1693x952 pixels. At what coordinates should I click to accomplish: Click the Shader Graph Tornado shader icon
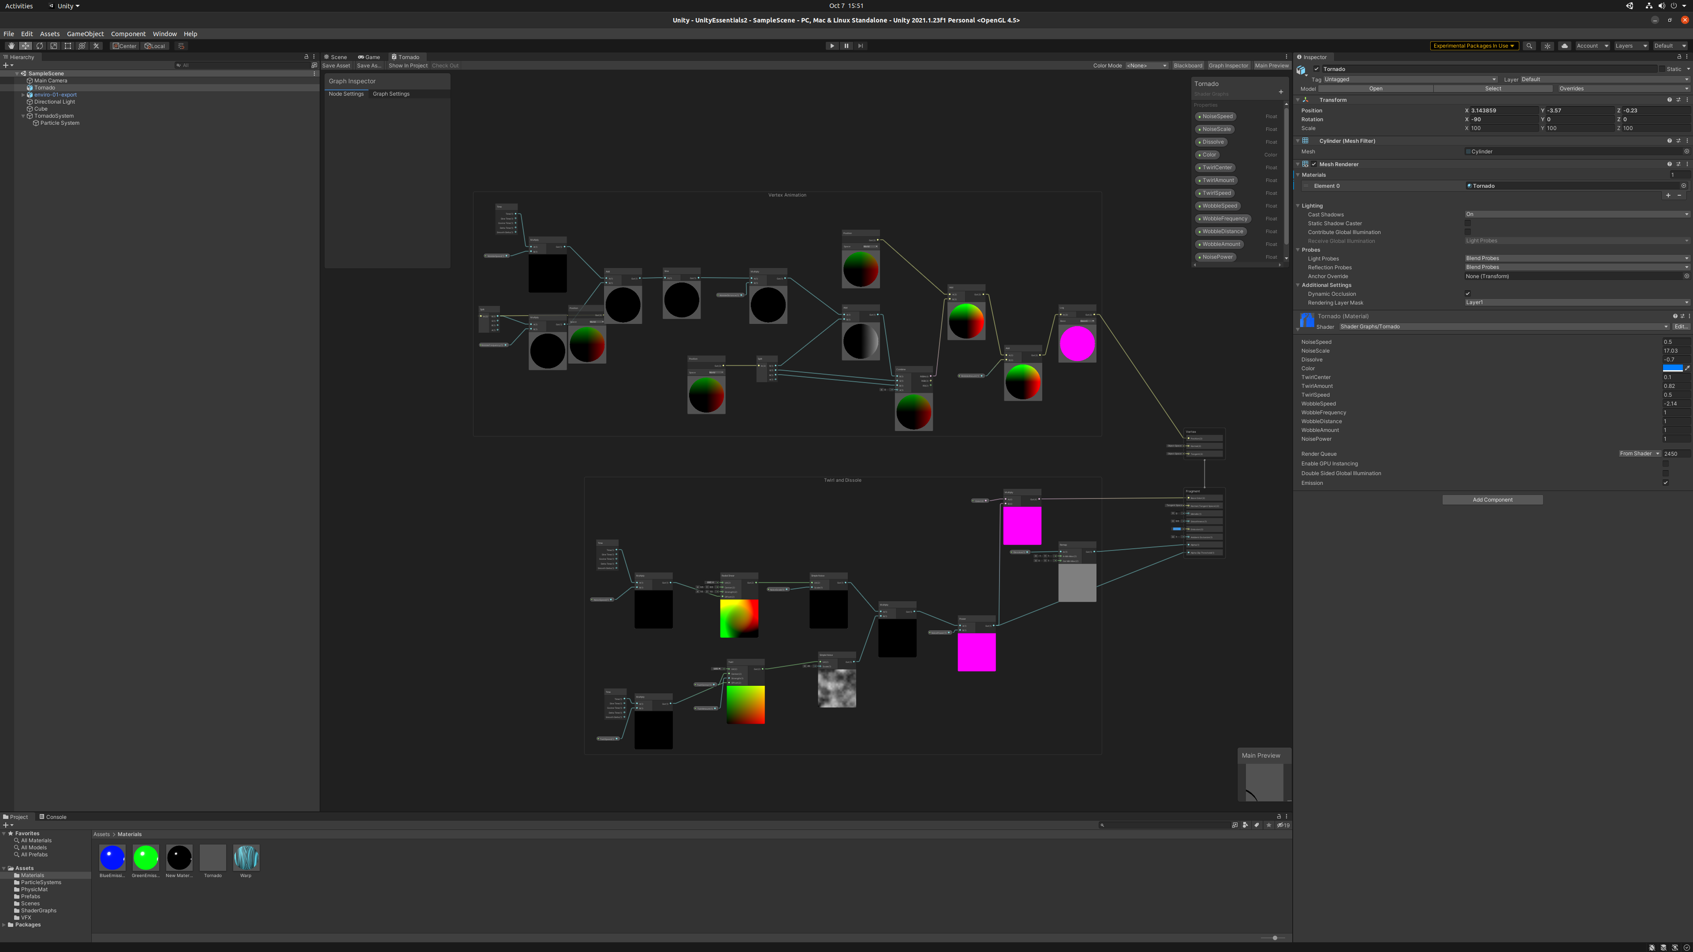click(x=1306, y=320)
